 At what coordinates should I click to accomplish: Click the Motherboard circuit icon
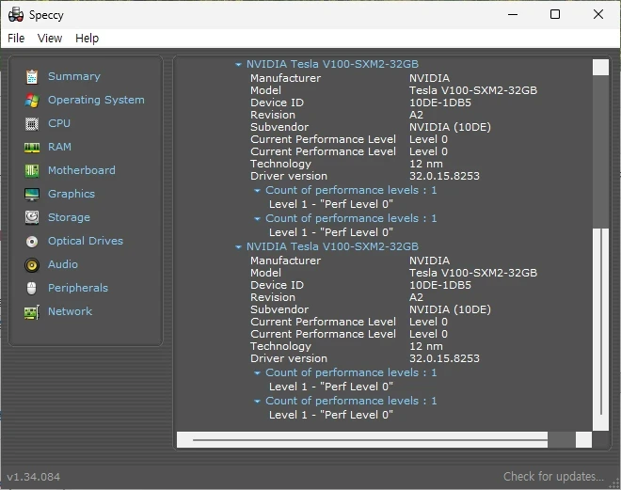pos(32,170)
